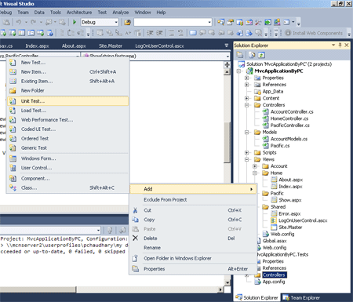The height and width of the screenshot is (302, 353).
Task: Select LogOnUserControl.ascx in the Shared folder
Action: pos(303,220)
